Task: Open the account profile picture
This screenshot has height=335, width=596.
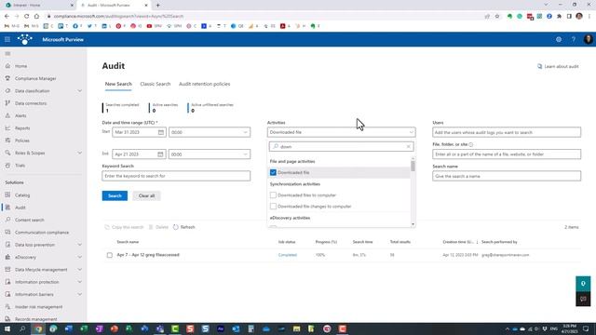Action: coord(588,39)
